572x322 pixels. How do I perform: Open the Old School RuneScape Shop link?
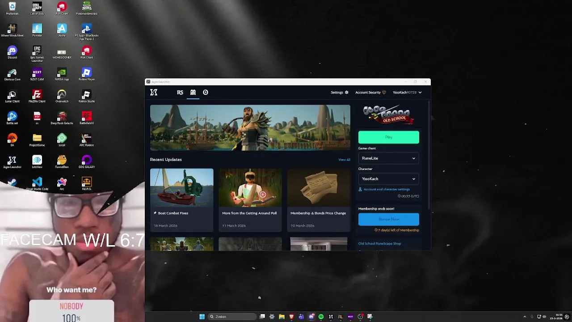(379, 244)
